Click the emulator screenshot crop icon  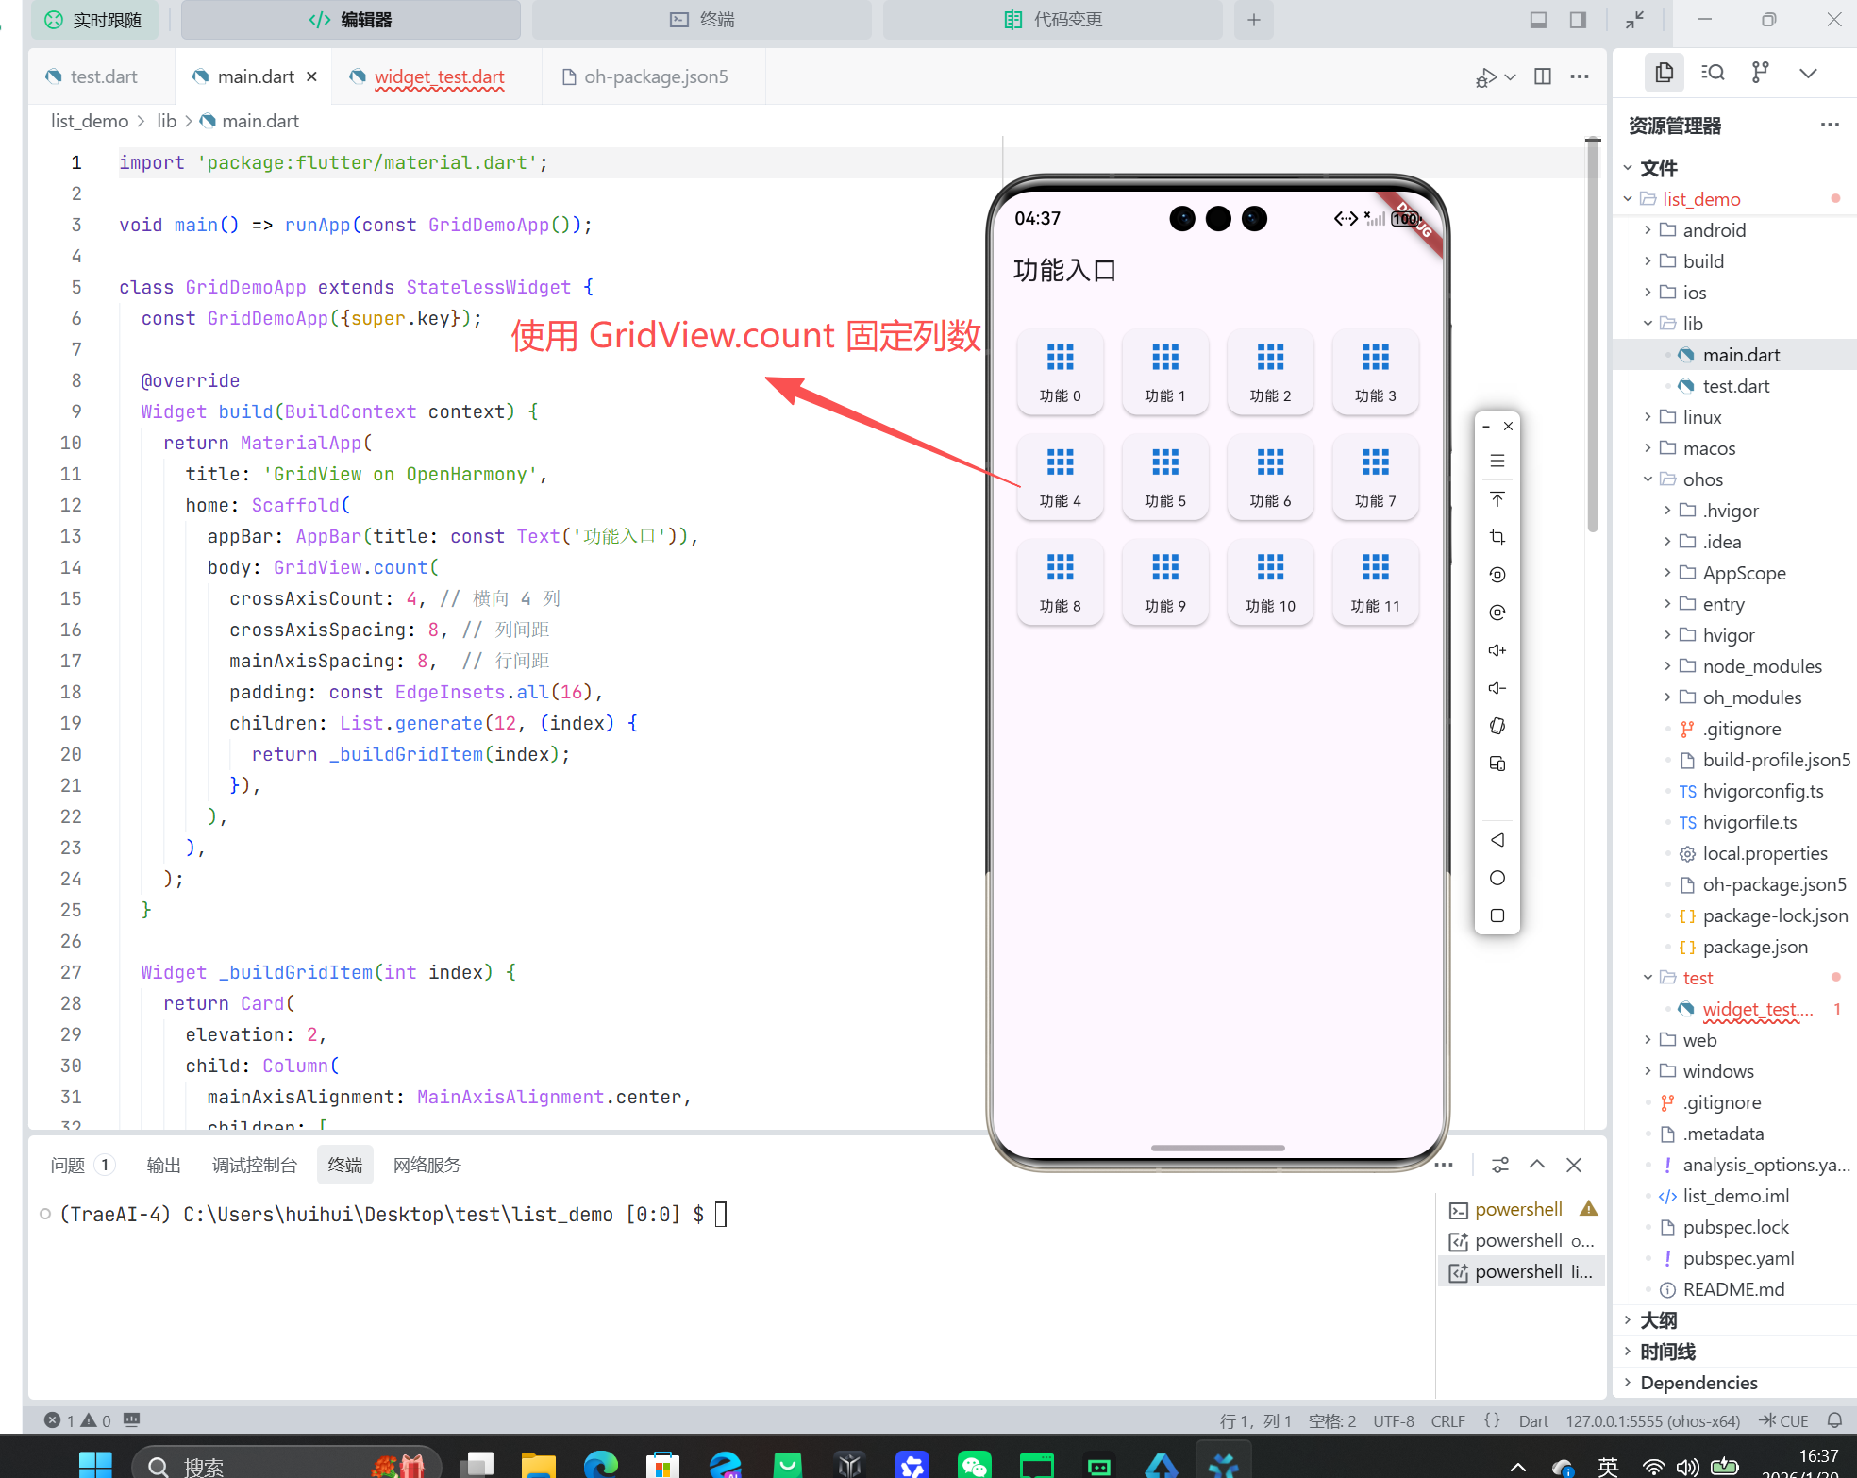1497,537
